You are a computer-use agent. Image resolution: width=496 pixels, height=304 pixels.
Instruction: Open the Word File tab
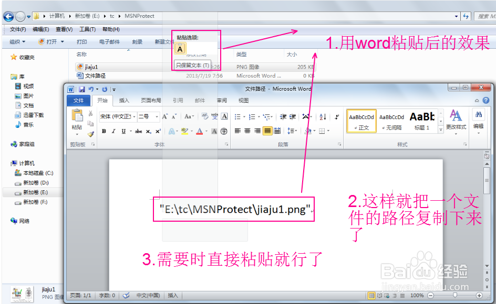click(x=78, y=101)
